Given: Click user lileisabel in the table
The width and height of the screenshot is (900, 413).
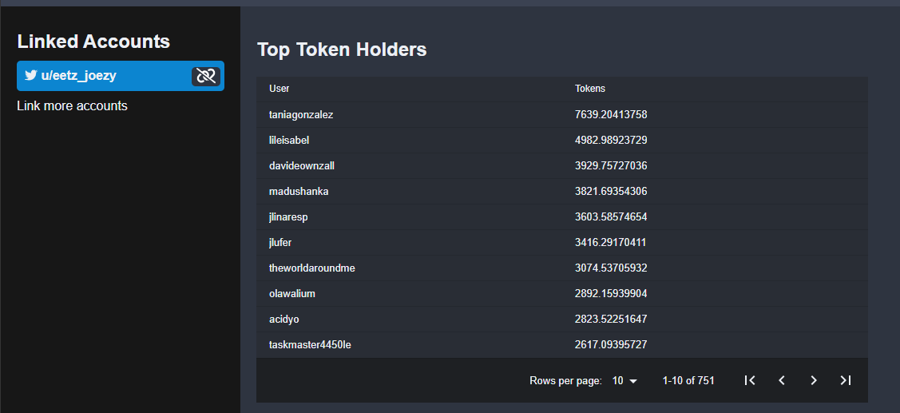Looking at the screenshot, I should point(289,140).
